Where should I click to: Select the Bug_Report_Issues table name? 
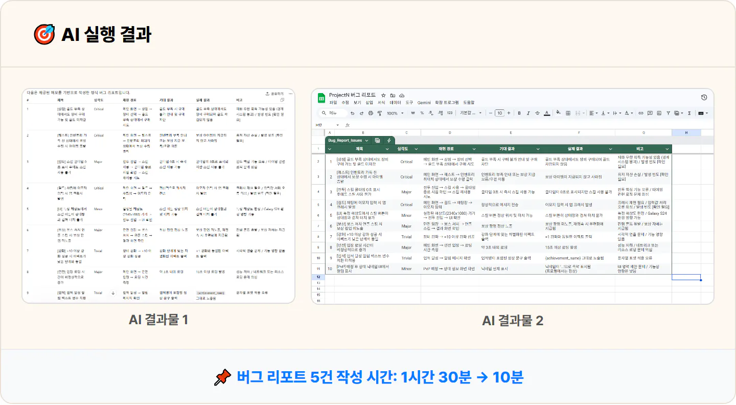coord(345,140)
